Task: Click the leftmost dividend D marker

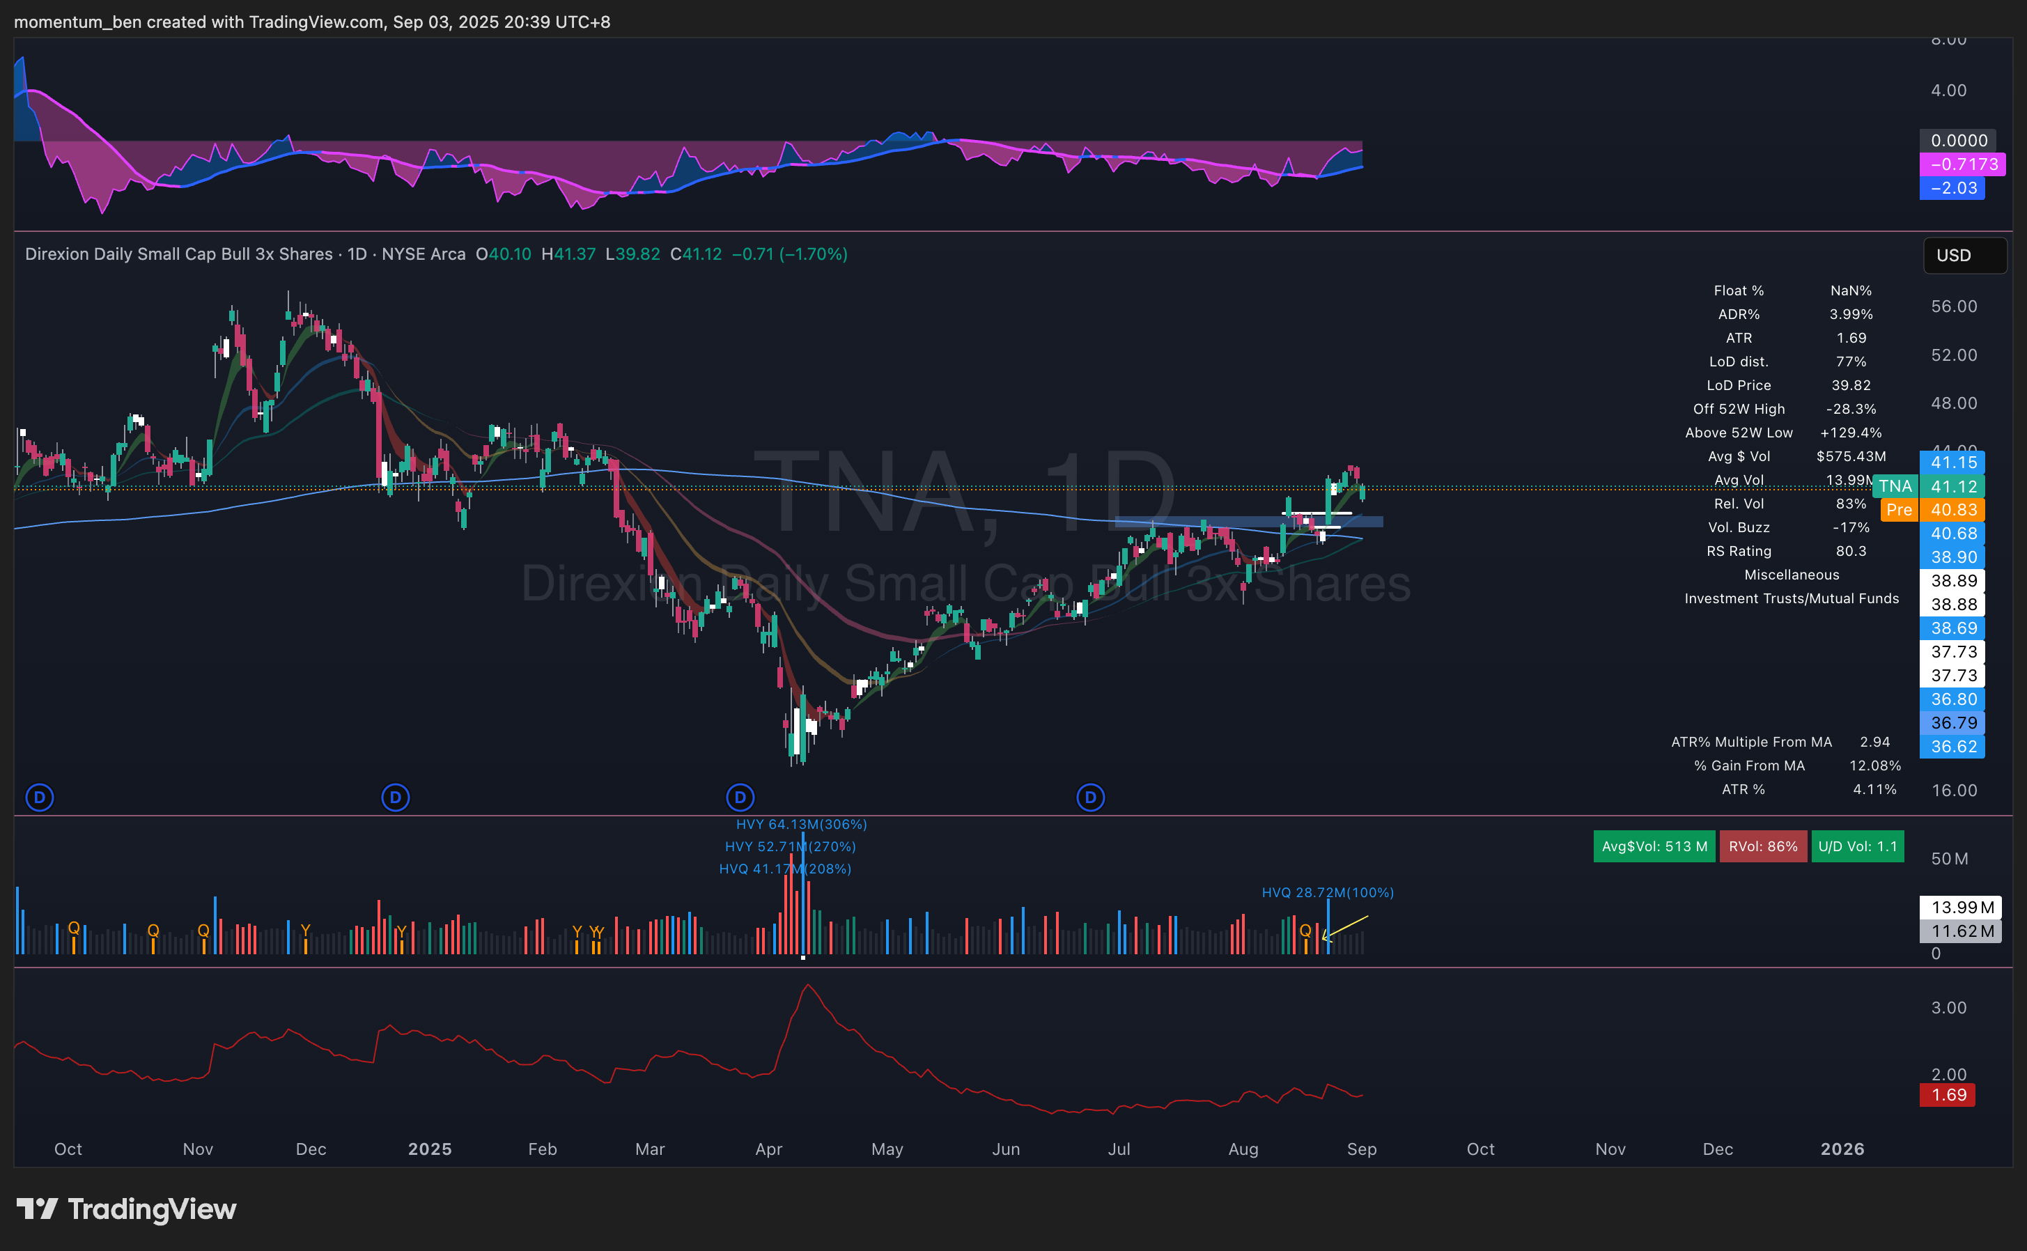Action: [x=40, y=798]
